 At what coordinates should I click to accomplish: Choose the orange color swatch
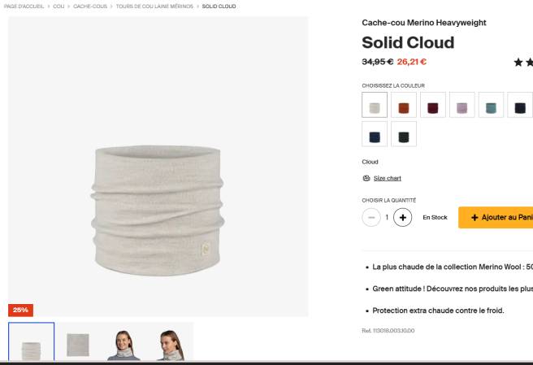pyautogui.click(x=403, y=105)
